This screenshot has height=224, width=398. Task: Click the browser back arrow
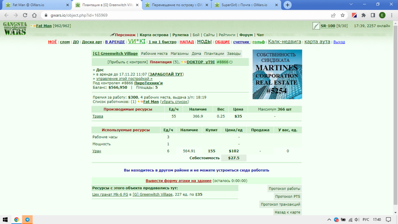(x=7, y=15)
